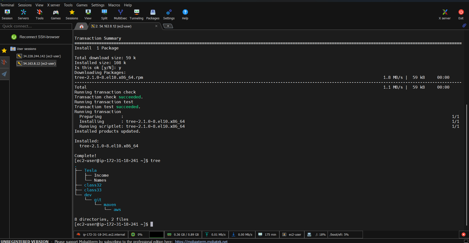Open the Settings menu in menu bar

(98, 5)
